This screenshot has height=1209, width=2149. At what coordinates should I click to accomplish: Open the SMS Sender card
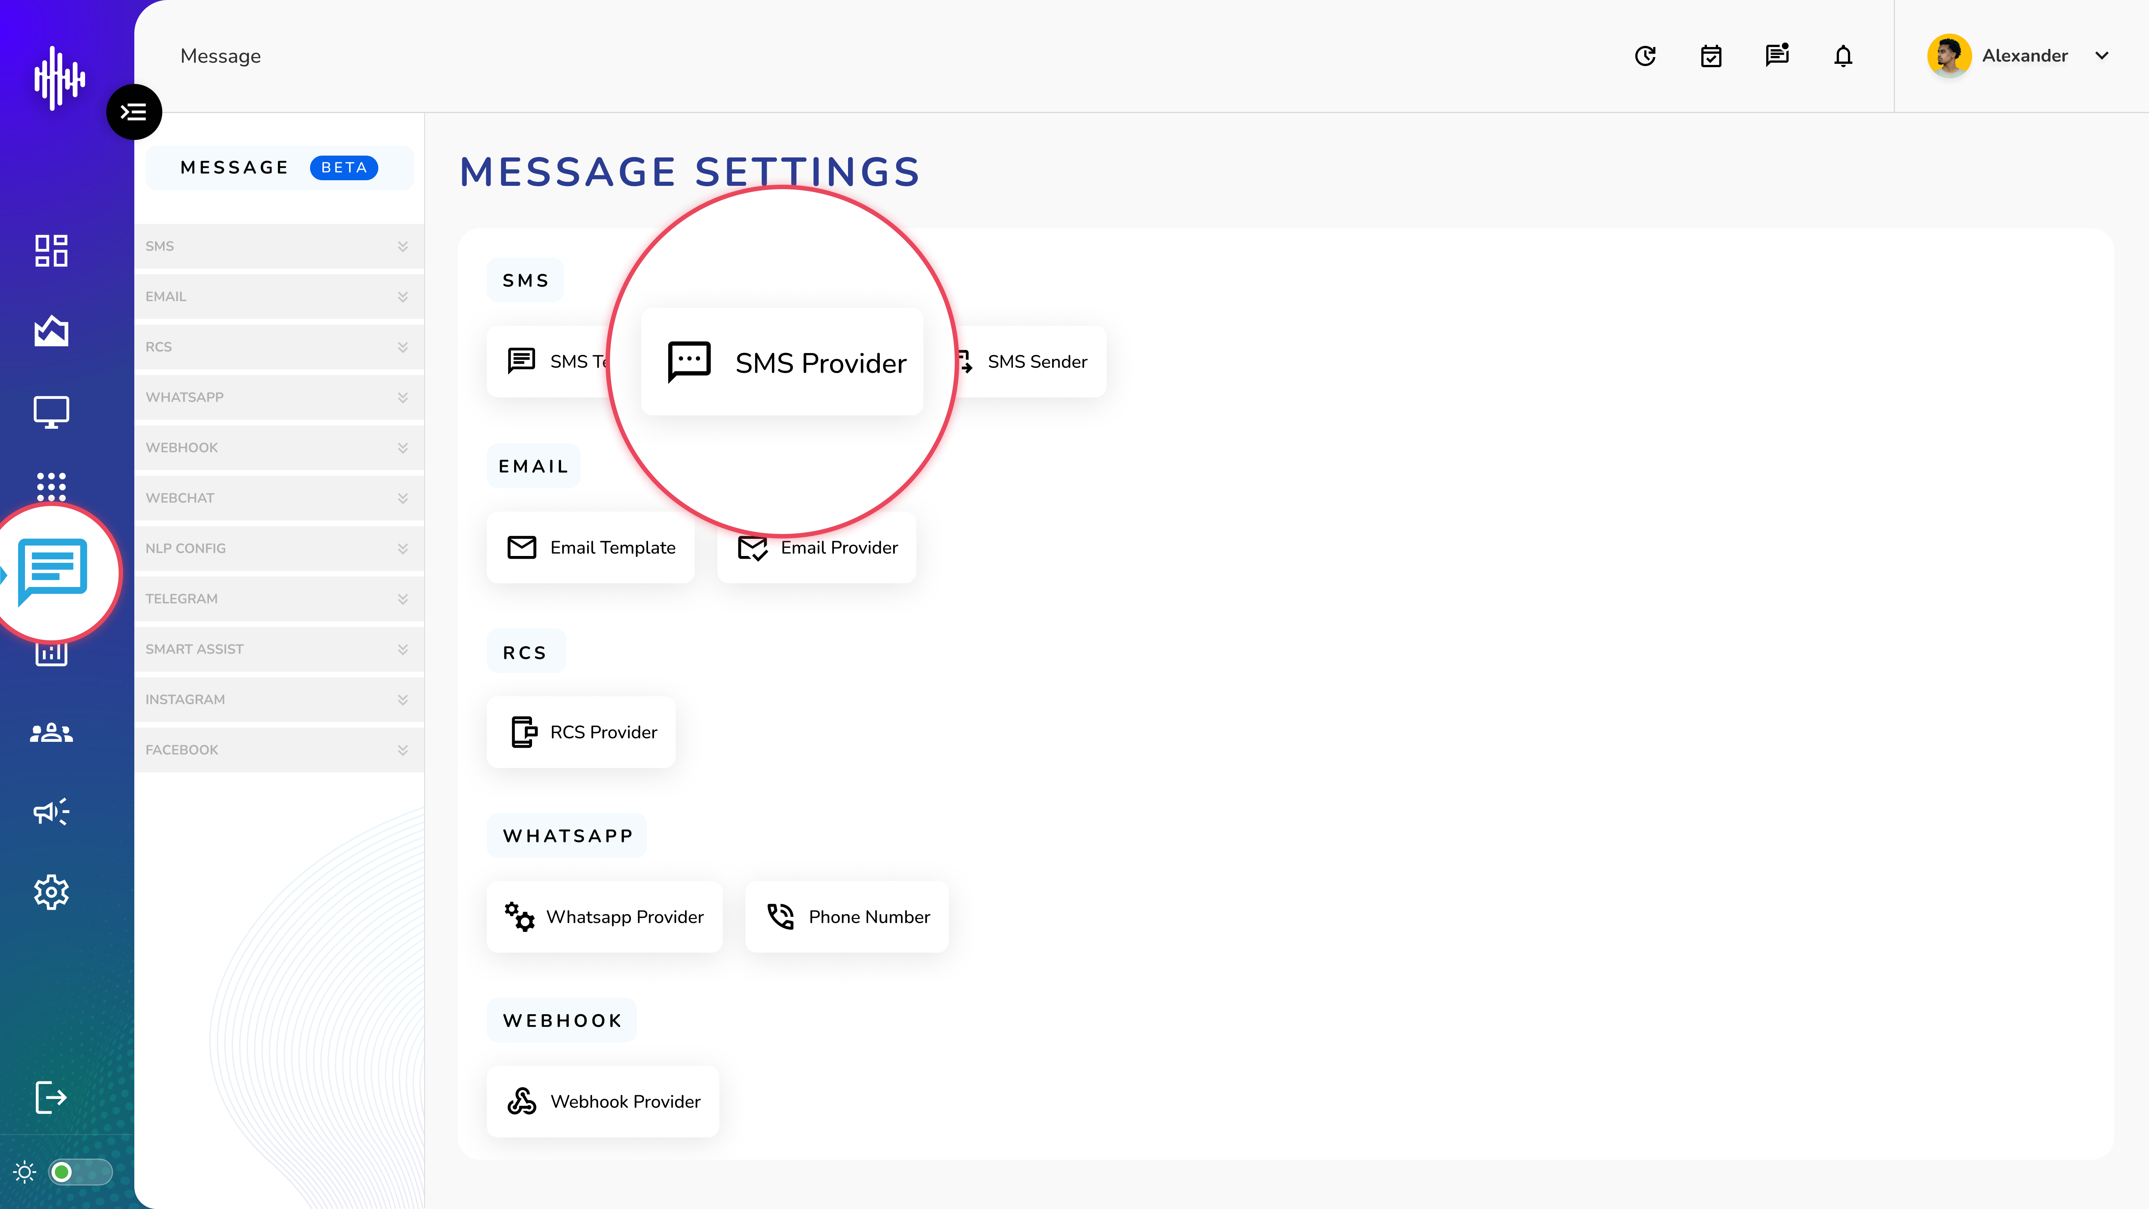click(x=1031, y=361)
